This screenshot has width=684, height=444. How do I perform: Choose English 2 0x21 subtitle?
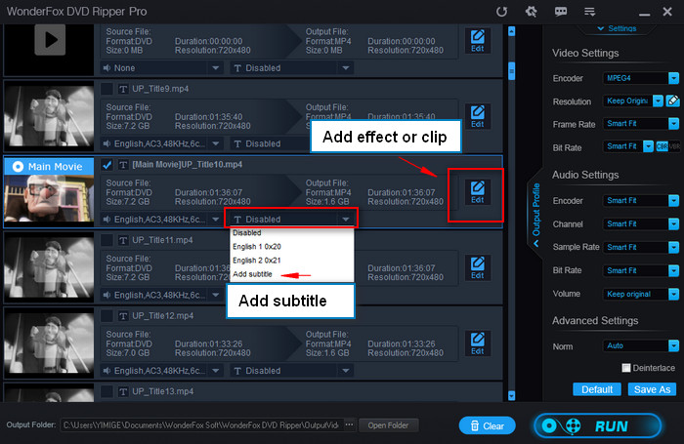291,261
